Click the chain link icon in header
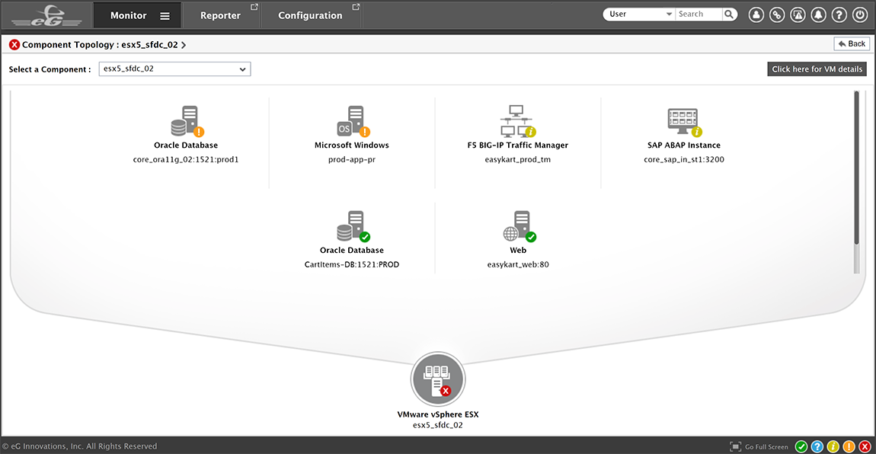 click(776, 15)
